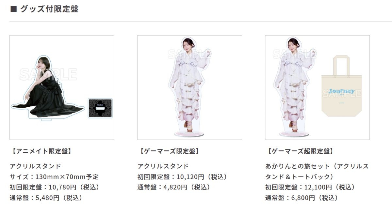Open the Gamers super limited edition set image
The height and width of the screenshot is (214, 392).
[x=317, y=87]
